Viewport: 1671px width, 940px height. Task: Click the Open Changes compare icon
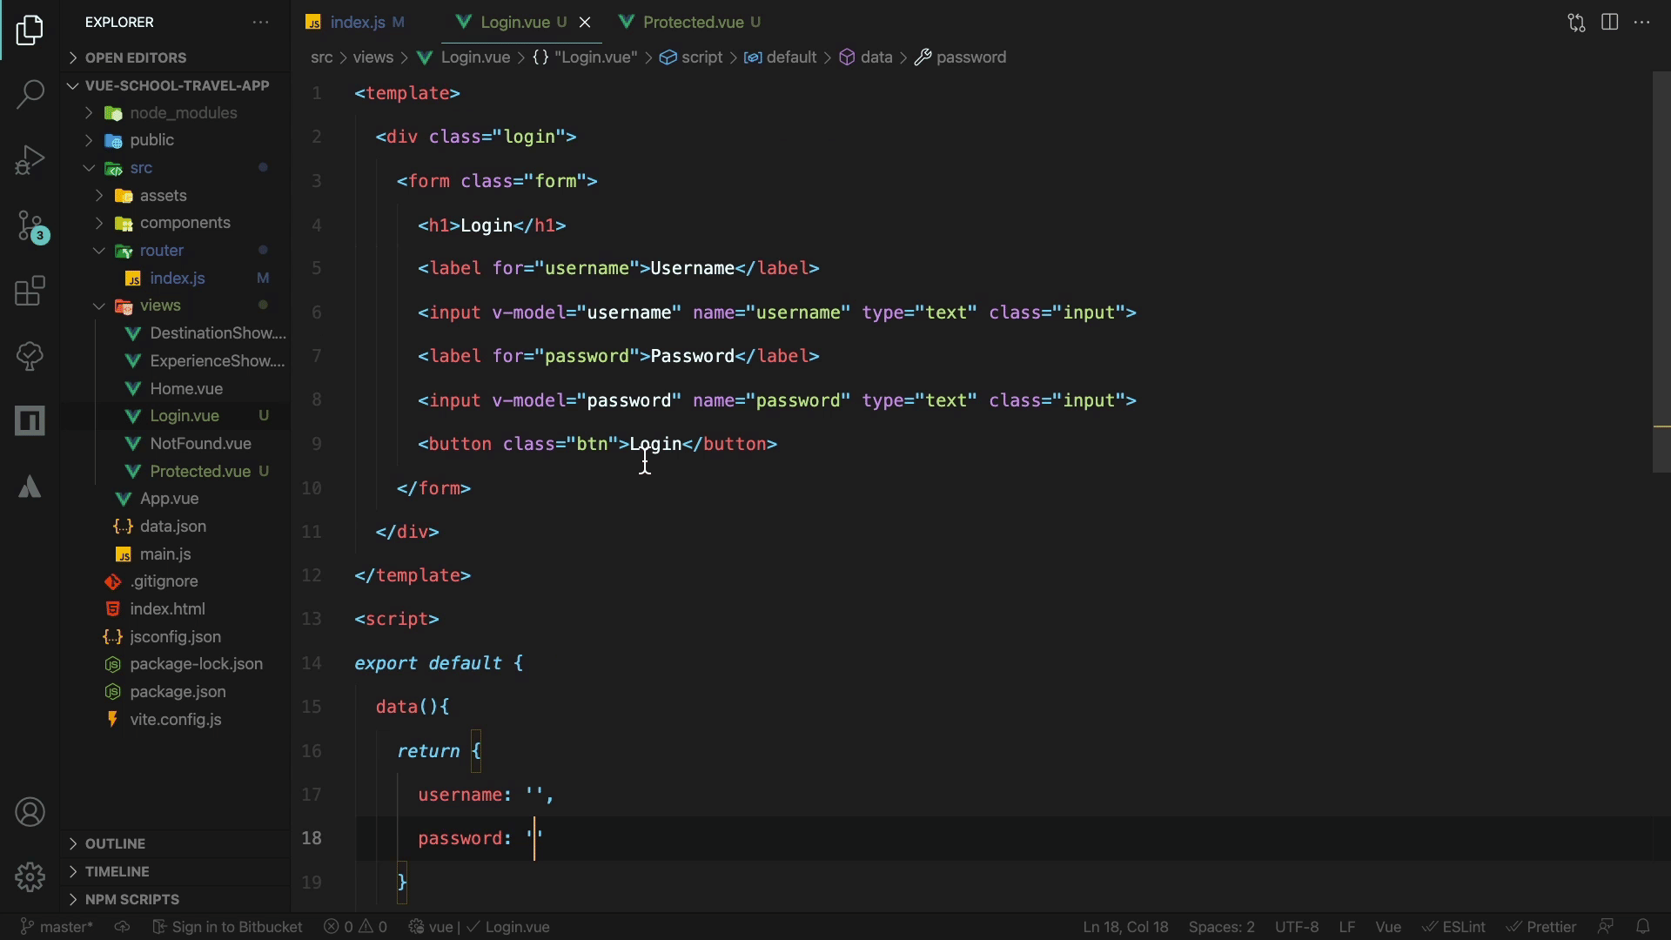(1576, 23)
